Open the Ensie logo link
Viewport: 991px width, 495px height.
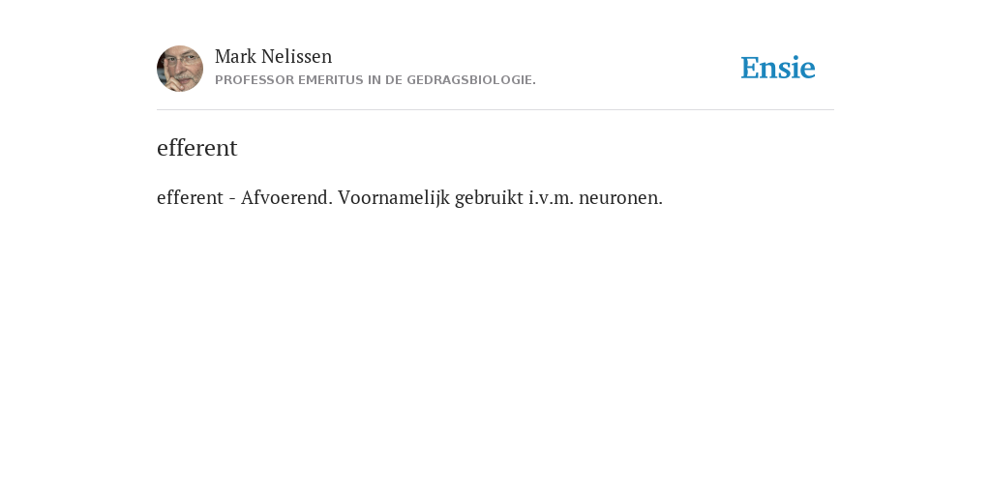click(x=778, y=68)
